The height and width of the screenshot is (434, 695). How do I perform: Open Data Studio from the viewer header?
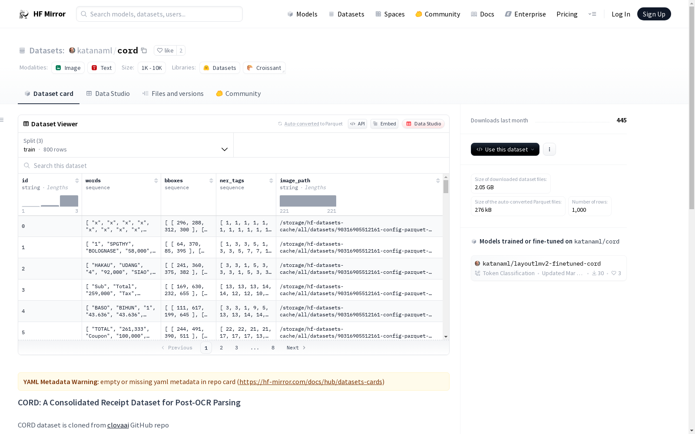coord(424,124)
